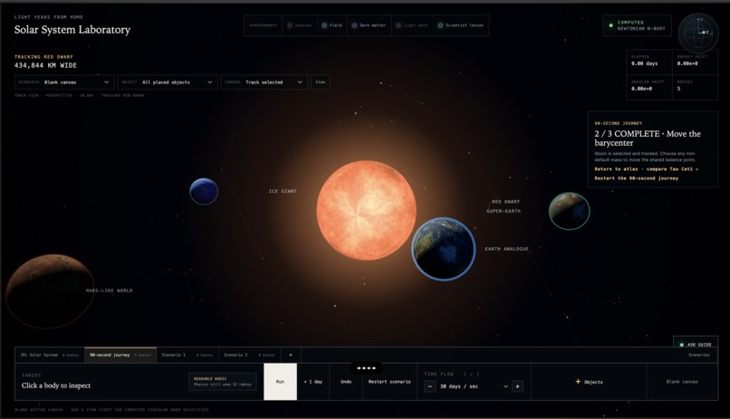The height and width of the screenshot is (419, 730).
Task: Toggle the Scientist lesson experiment
Action: click(x=460, y=25)
